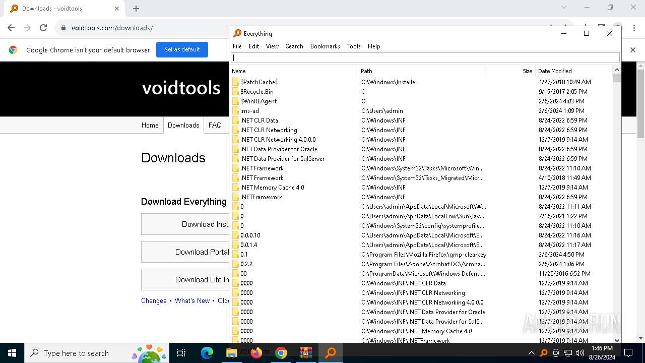Open the FAQ tab on voidtools

pyautogui.click(x=215, y=125)
